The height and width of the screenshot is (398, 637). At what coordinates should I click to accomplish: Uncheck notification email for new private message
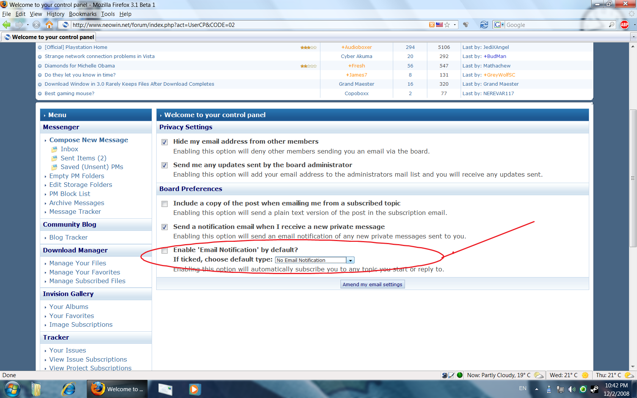(165, 227)
